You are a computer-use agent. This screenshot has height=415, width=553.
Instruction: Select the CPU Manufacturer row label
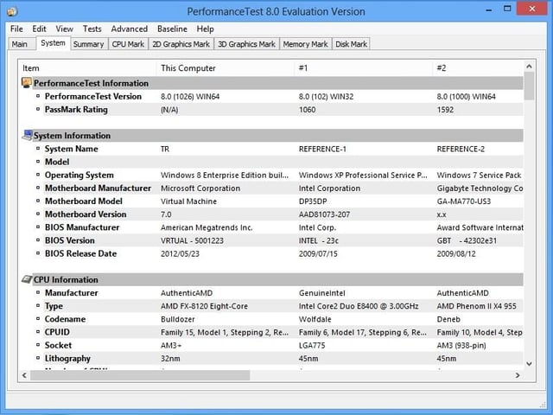(71, 293)
